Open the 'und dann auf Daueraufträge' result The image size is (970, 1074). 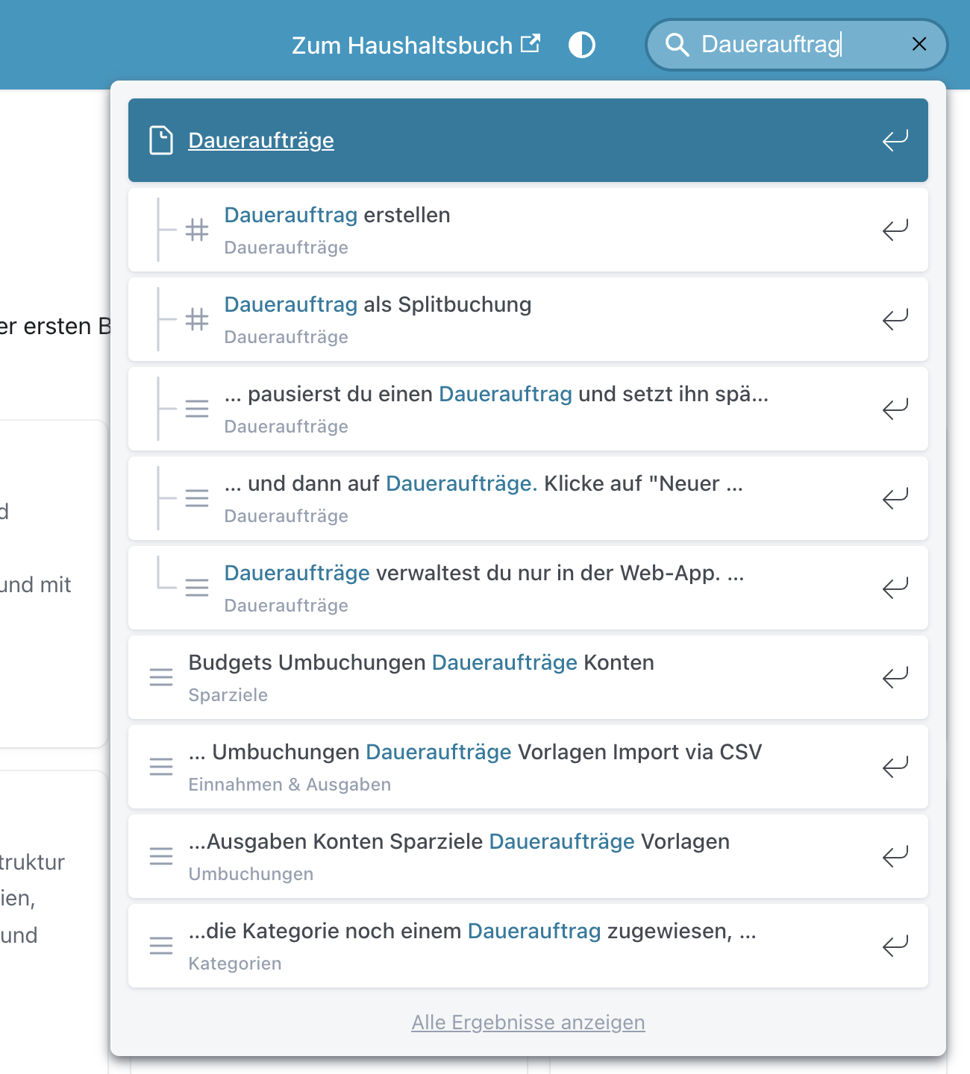pyautogui.click(x=528, y=498)
